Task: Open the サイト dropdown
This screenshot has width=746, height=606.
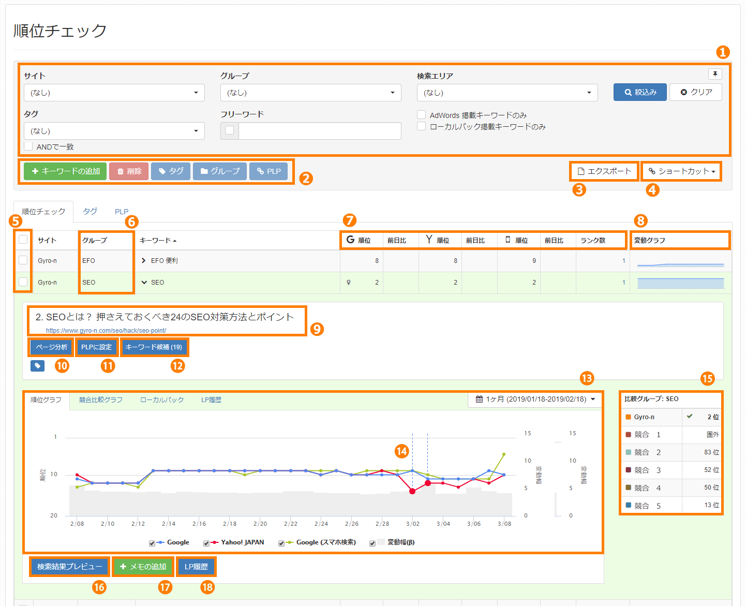Action: (114, 93)
